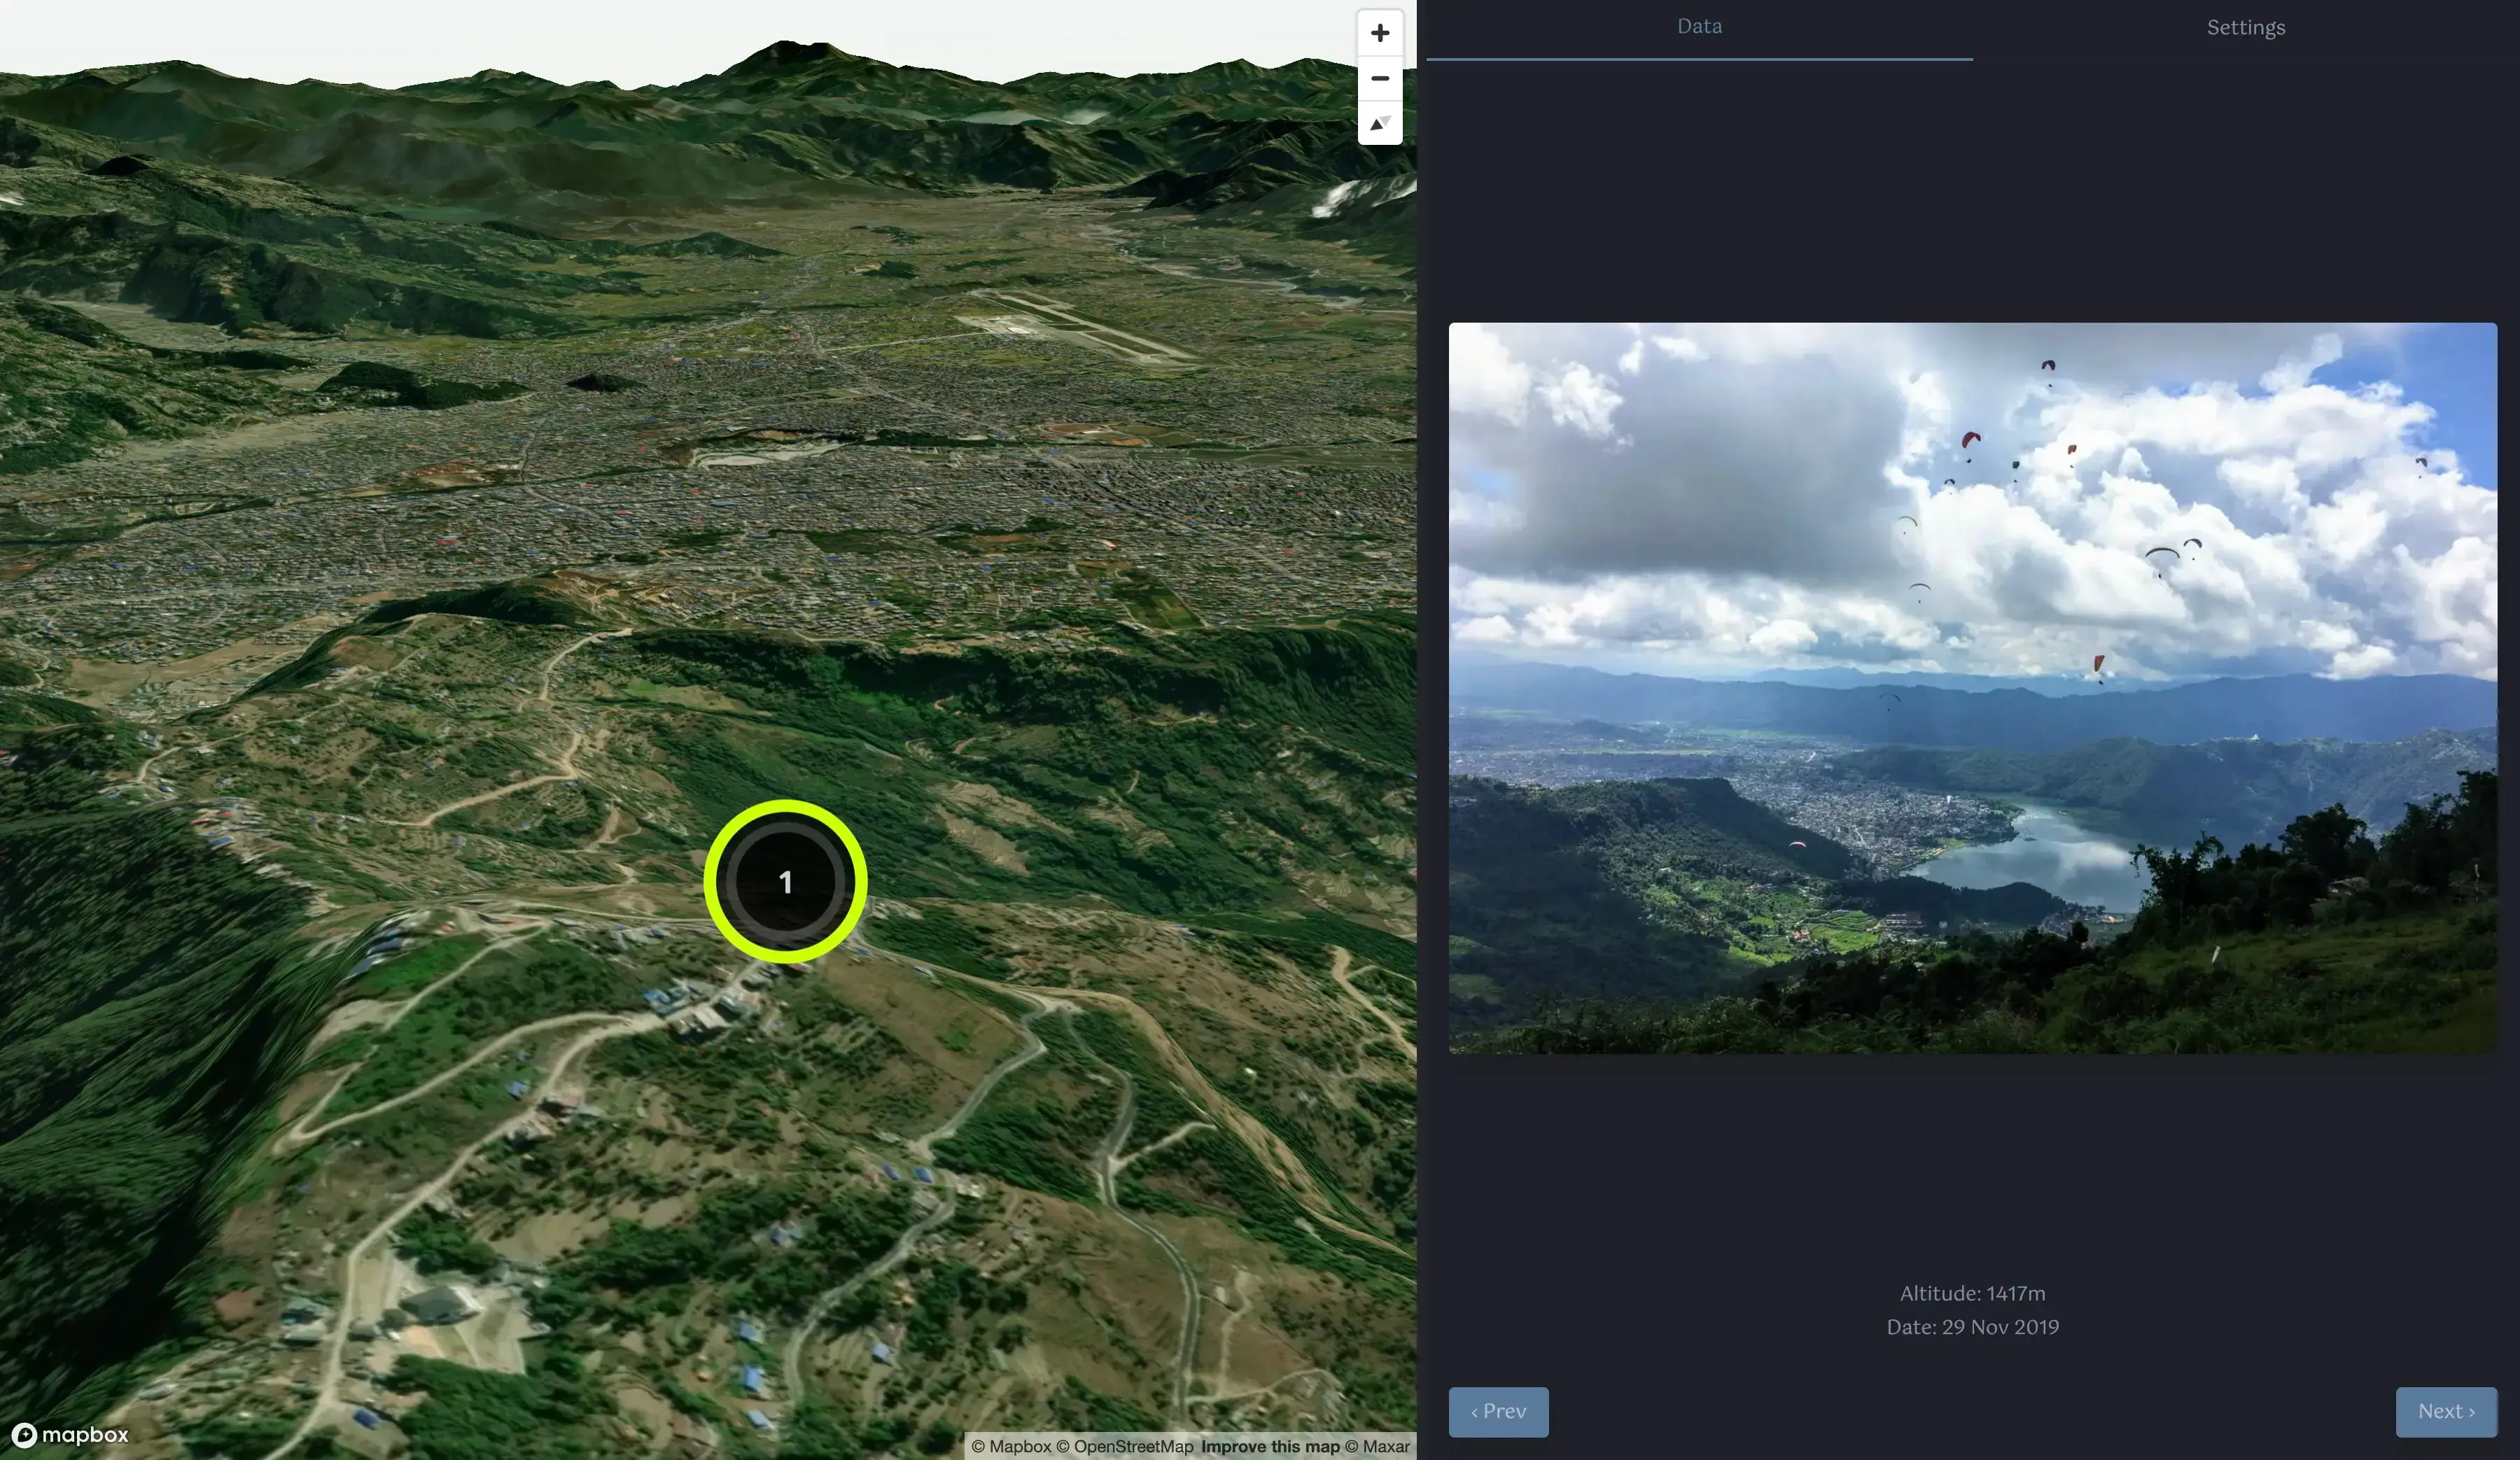Open the © Mapbox attribution link
Screen dimensions: 2520x1460
pos(1010,1446)
